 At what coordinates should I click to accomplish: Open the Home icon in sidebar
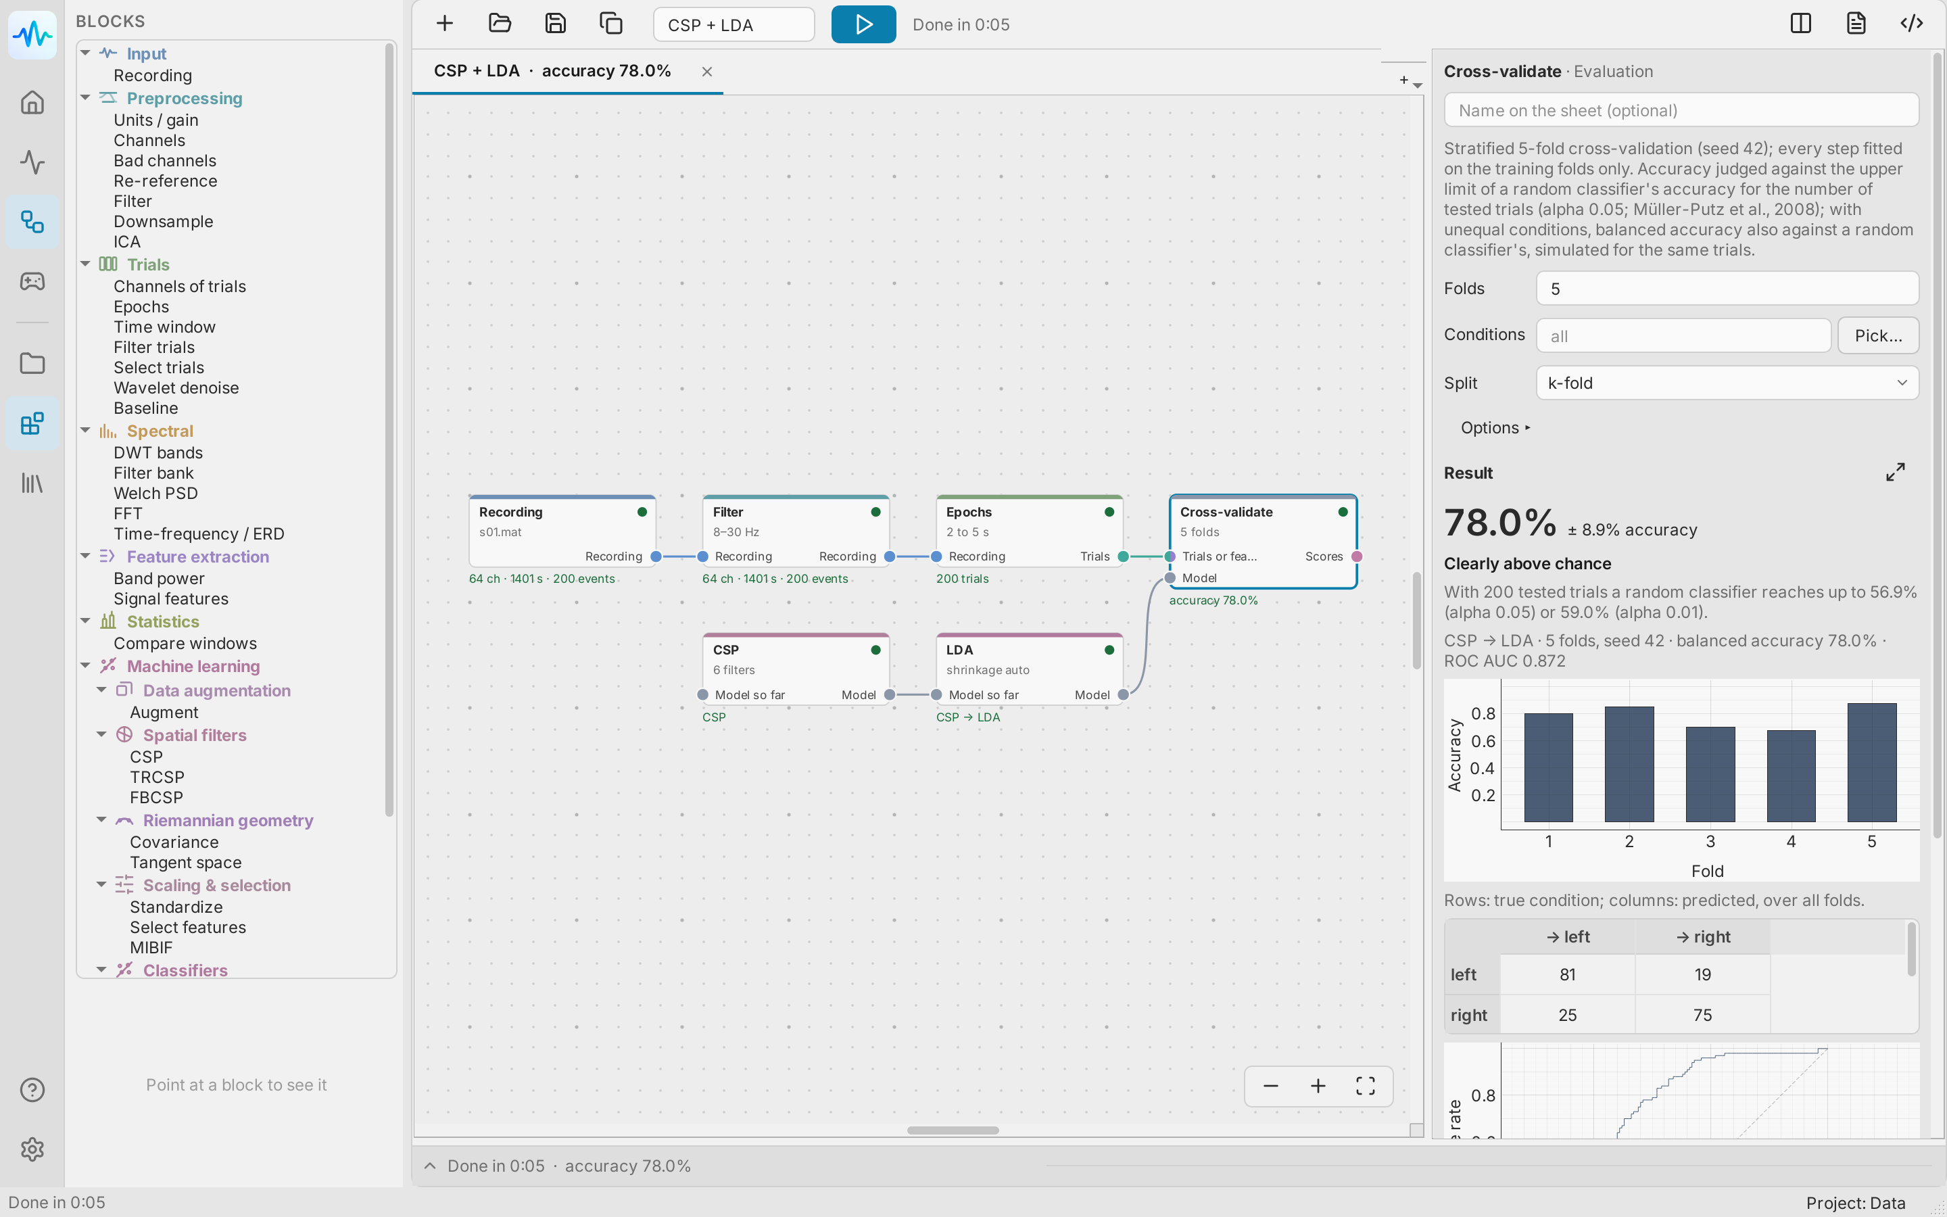pos(32,102)
